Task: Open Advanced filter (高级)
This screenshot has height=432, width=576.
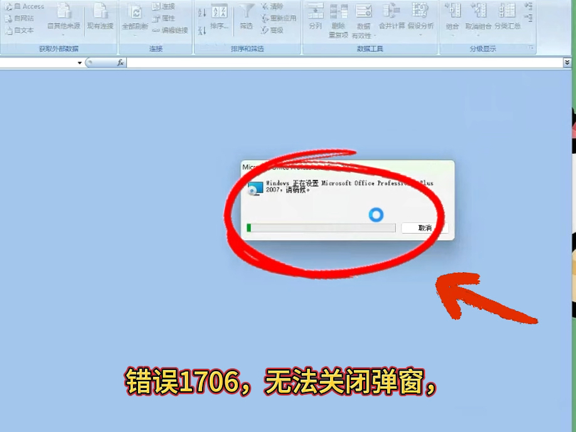Action: (272, 30)
